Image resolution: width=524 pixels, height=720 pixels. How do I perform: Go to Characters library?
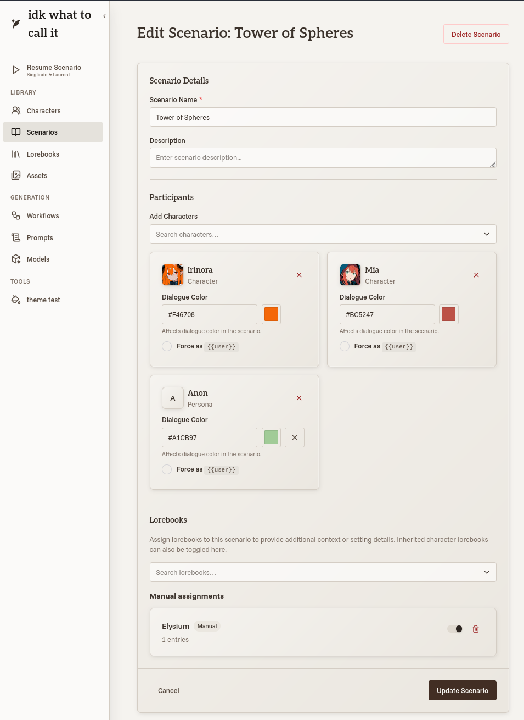pyautogui.click(x=53, y=110)
